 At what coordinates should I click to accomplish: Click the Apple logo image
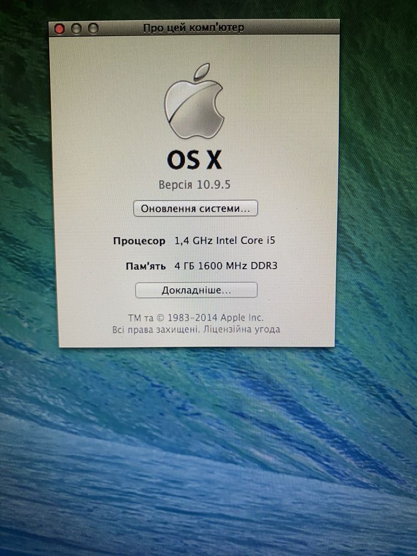(x=194, y=101)
